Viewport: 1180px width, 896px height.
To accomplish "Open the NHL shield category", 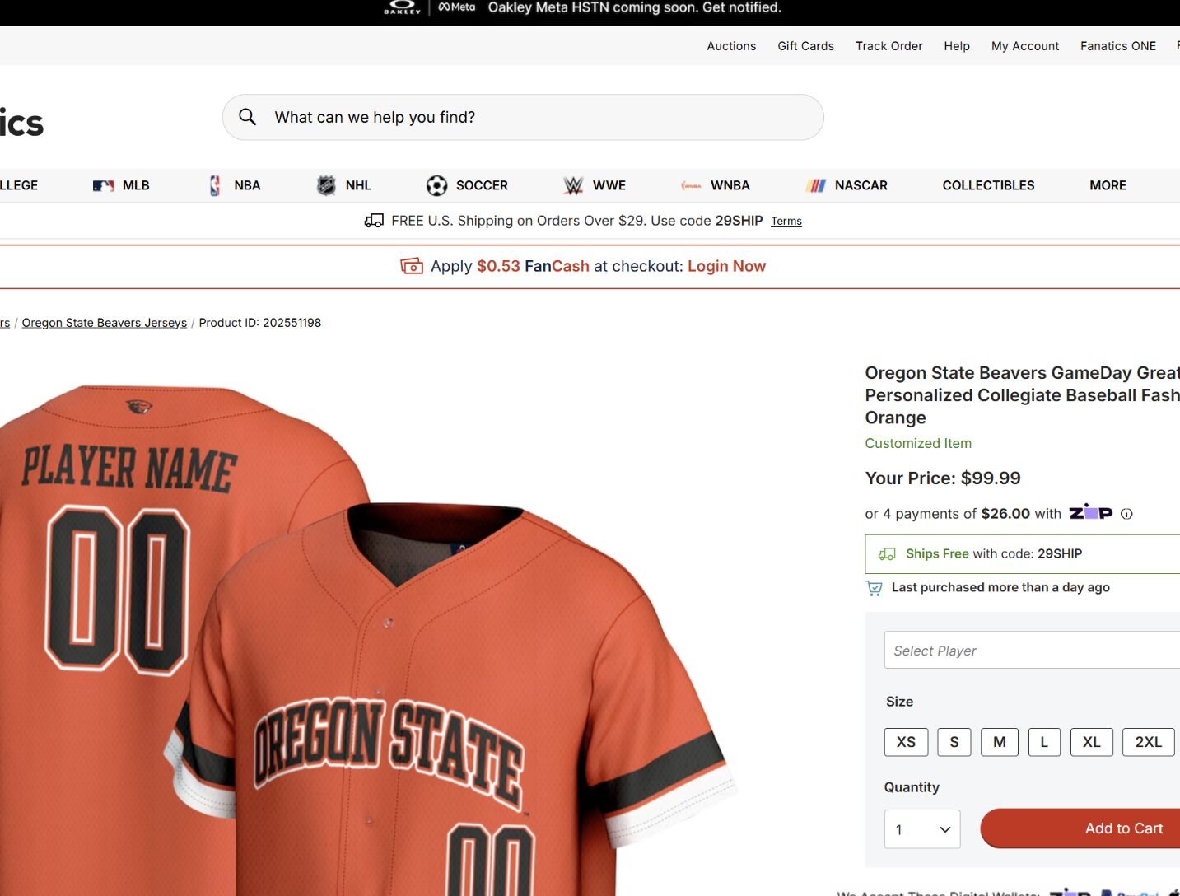I will (326, 185).
